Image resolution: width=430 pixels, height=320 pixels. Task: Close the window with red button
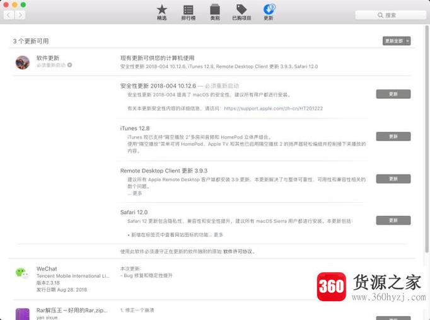coord(6,4)
